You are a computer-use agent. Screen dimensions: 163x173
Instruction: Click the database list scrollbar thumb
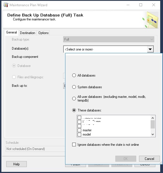[153, 124]
